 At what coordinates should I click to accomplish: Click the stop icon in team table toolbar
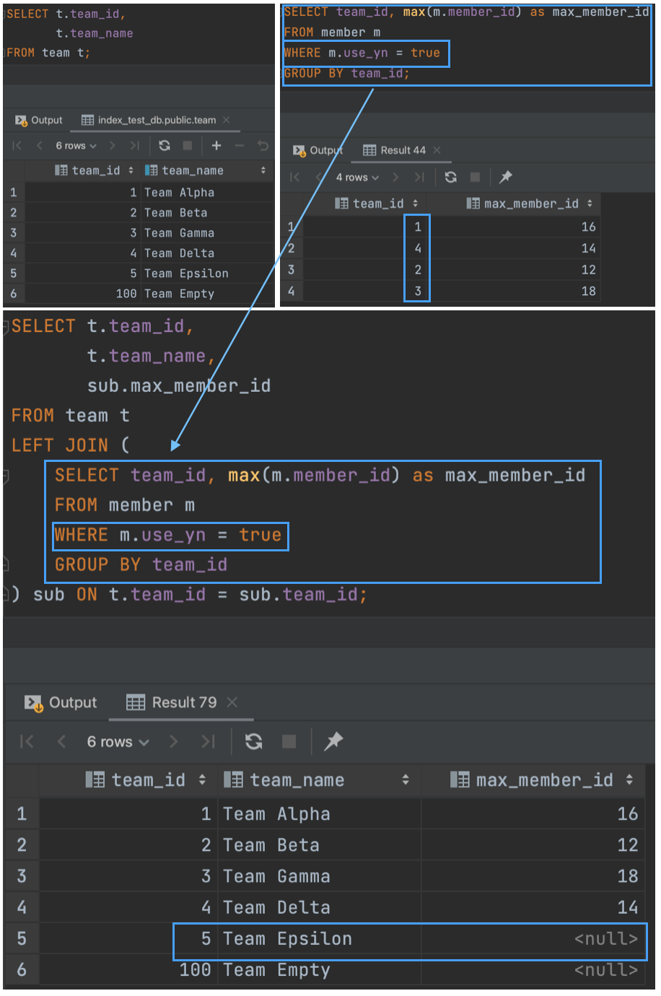click(x=188, y=146)
